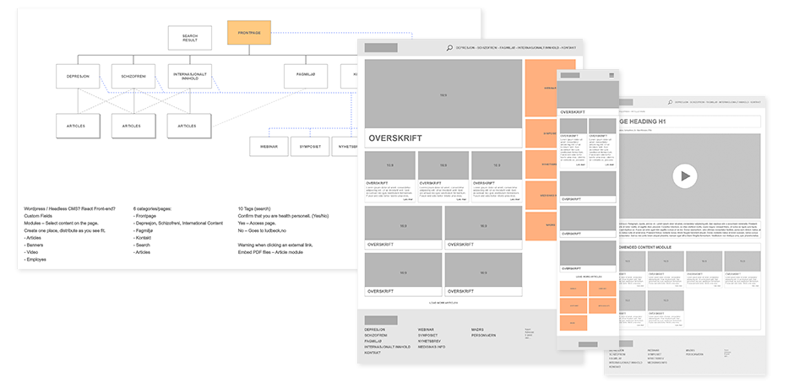Click the search magnifier in the article page header
The height and width of the screenshot is (388, 794).
(x=670, y=102)
